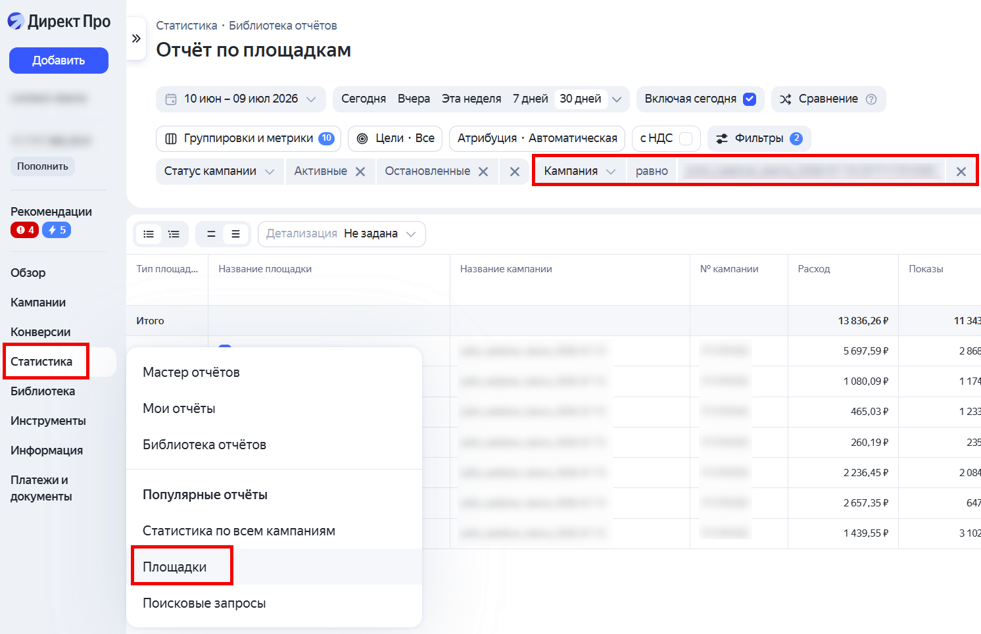Click the 1 439,55 ₽ expense cell

865,533
